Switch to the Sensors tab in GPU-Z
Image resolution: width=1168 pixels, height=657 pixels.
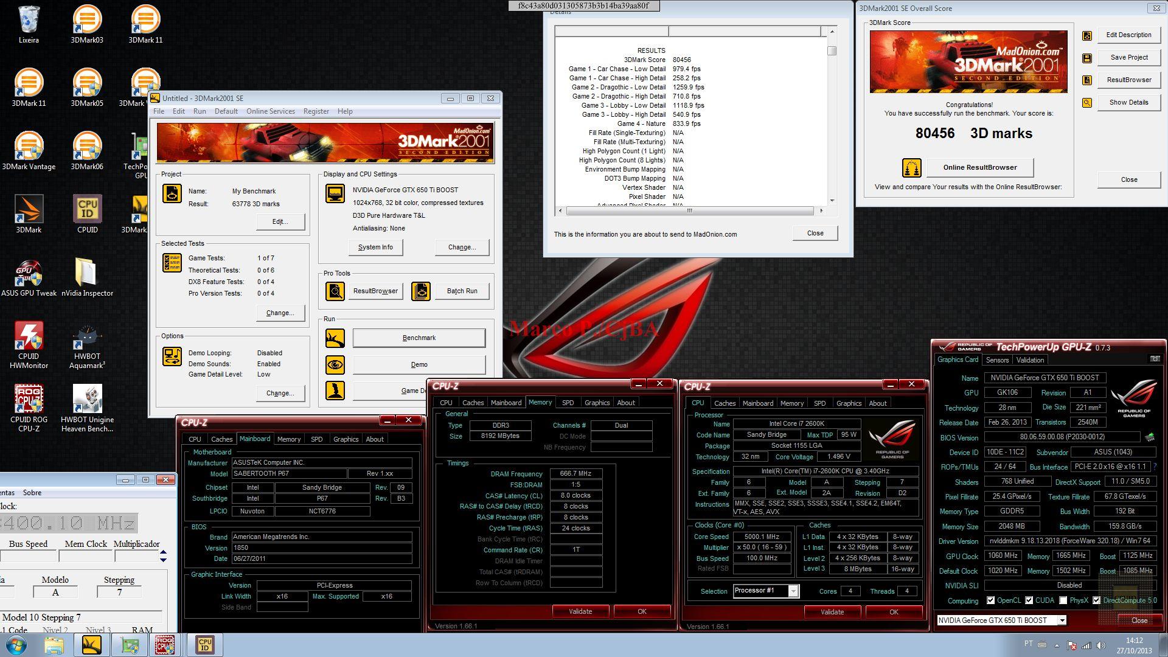pyautogui.click(x=997, y=360)
